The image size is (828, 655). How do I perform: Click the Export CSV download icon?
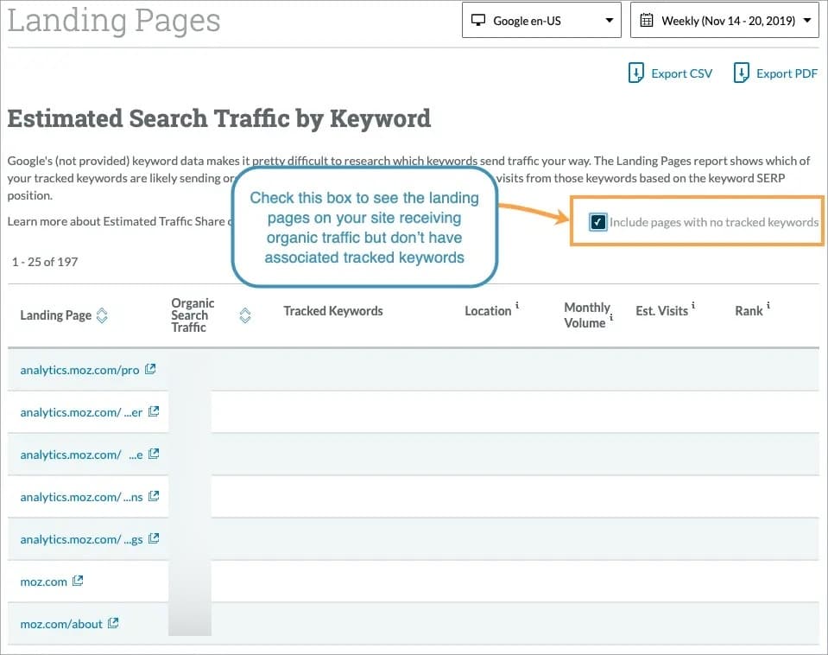[x=635, y=73]
